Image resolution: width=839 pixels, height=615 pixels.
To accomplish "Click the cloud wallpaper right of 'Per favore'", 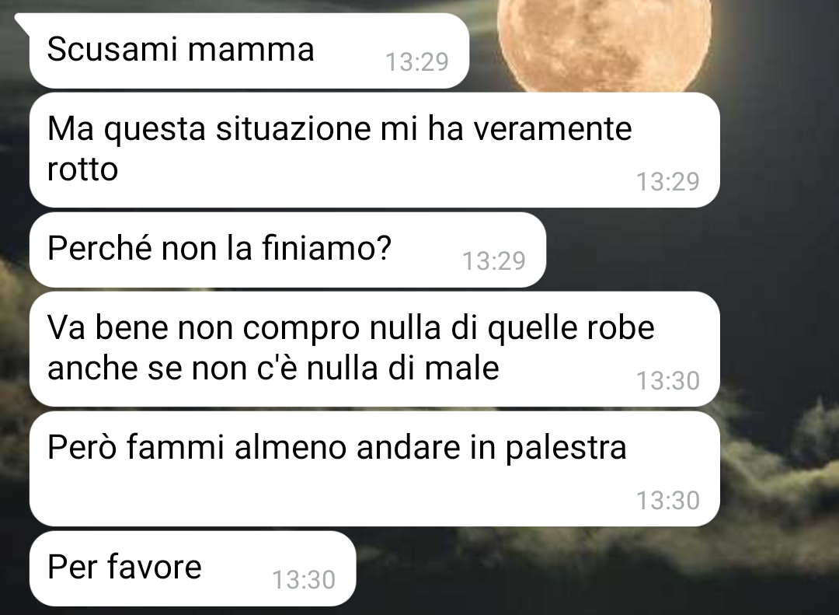I will (589, 568).
